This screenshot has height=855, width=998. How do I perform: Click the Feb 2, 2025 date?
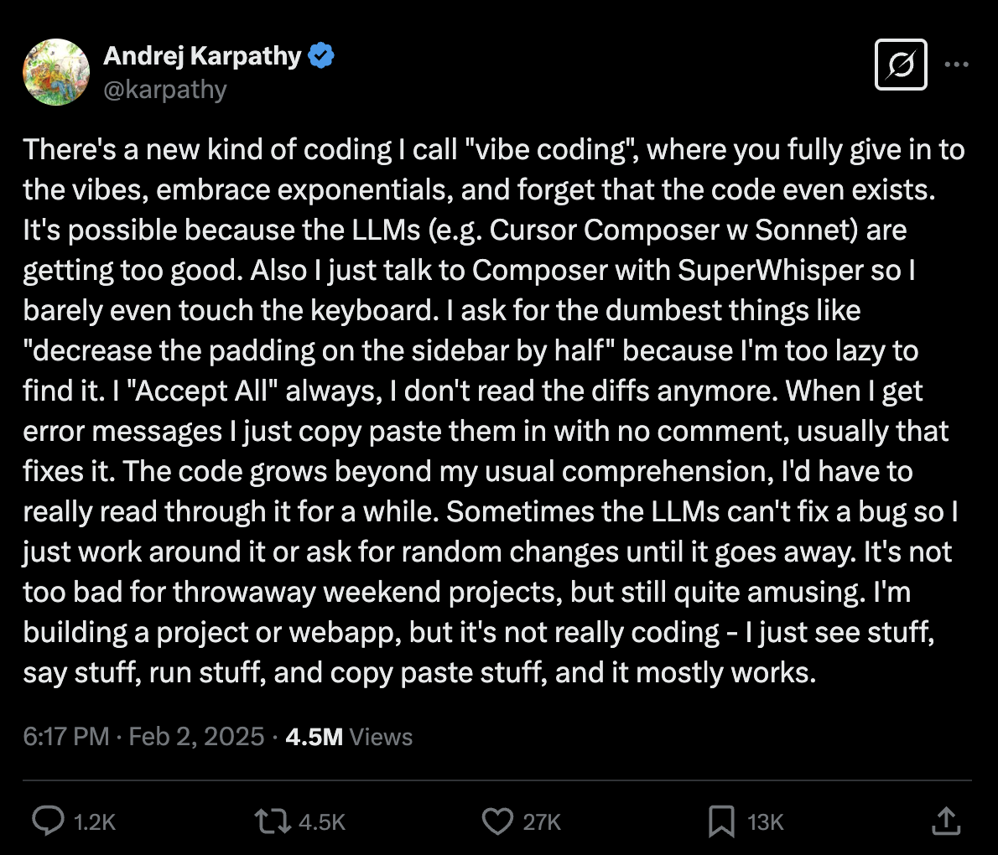pyautogui.click(x=197, y=737)
